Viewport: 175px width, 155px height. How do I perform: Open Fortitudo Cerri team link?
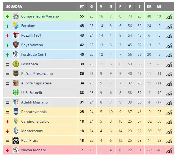tap(34, 54)
